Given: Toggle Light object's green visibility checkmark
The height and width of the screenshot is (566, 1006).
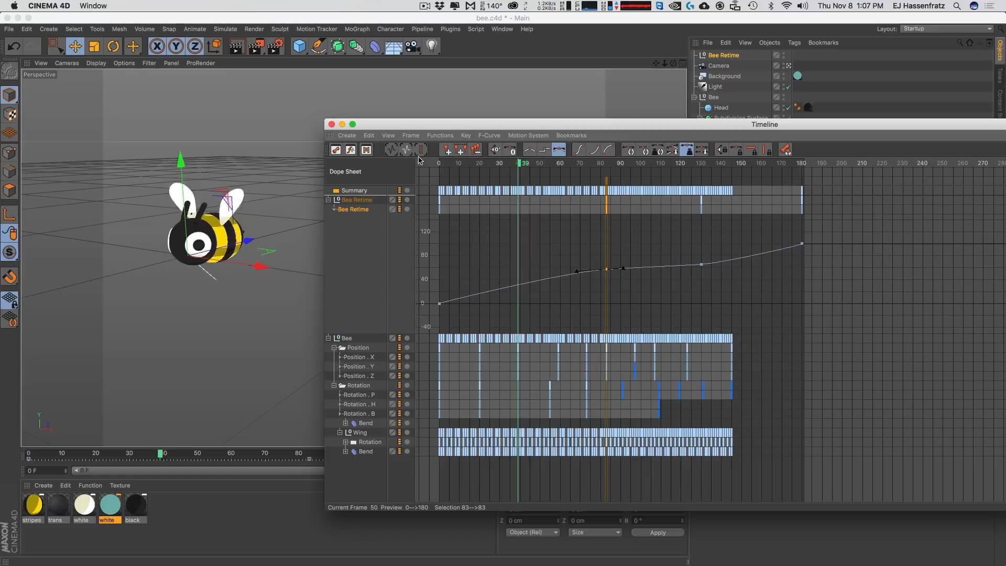Looking at the screenshot, I should [x=788, y=86].
